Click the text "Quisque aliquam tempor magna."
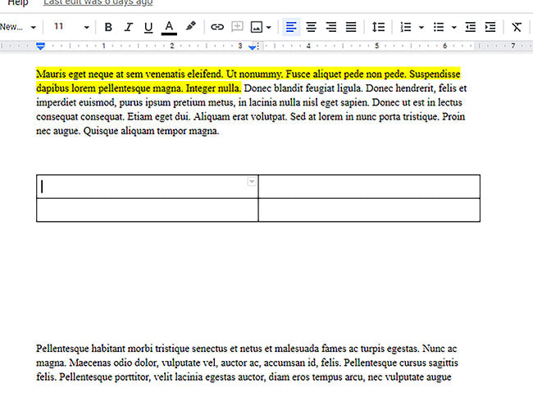Screen dimensions: 533x415 point(151,131)
